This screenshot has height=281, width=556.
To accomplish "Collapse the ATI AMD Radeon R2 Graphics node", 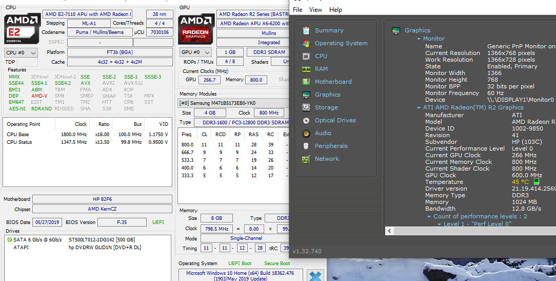I will 419,108.
